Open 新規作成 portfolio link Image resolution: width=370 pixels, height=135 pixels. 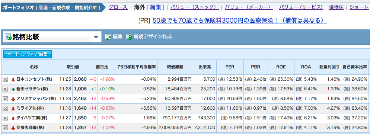click(x=61, y=8)
